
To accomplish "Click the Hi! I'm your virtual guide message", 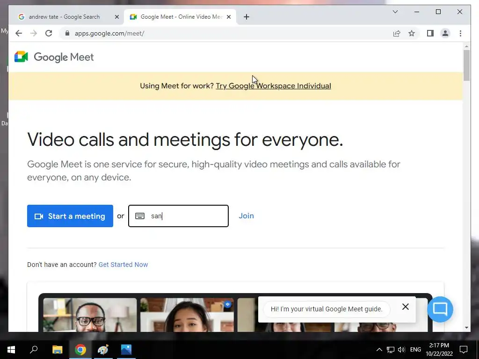I will [x=327, y=309].
